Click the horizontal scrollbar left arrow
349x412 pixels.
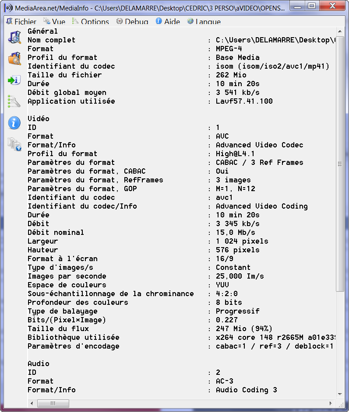tap(32, 403)
